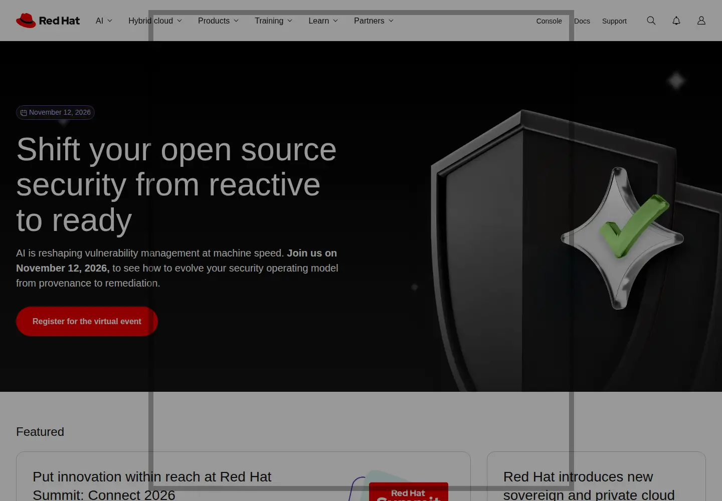Screen dimensions: 722x501
Task: Open the search icon in header
Action: 651,21
